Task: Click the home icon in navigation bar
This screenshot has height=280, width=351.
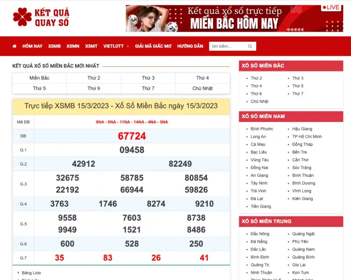Action: tap(14, 46)
